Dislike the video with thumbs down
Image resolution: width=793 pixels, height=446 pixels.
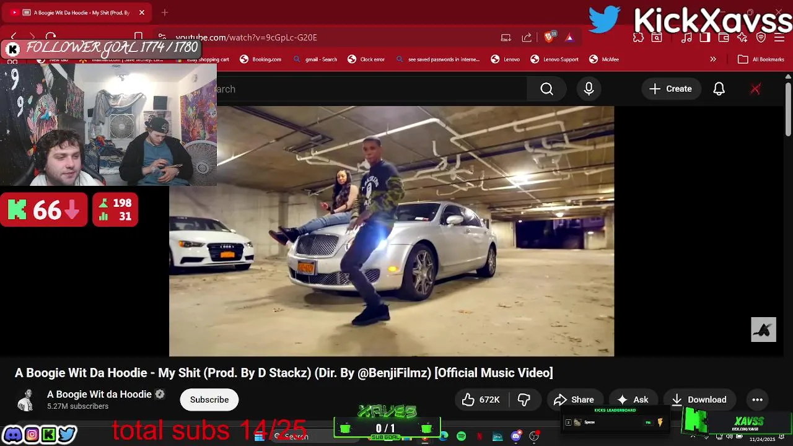524,400
